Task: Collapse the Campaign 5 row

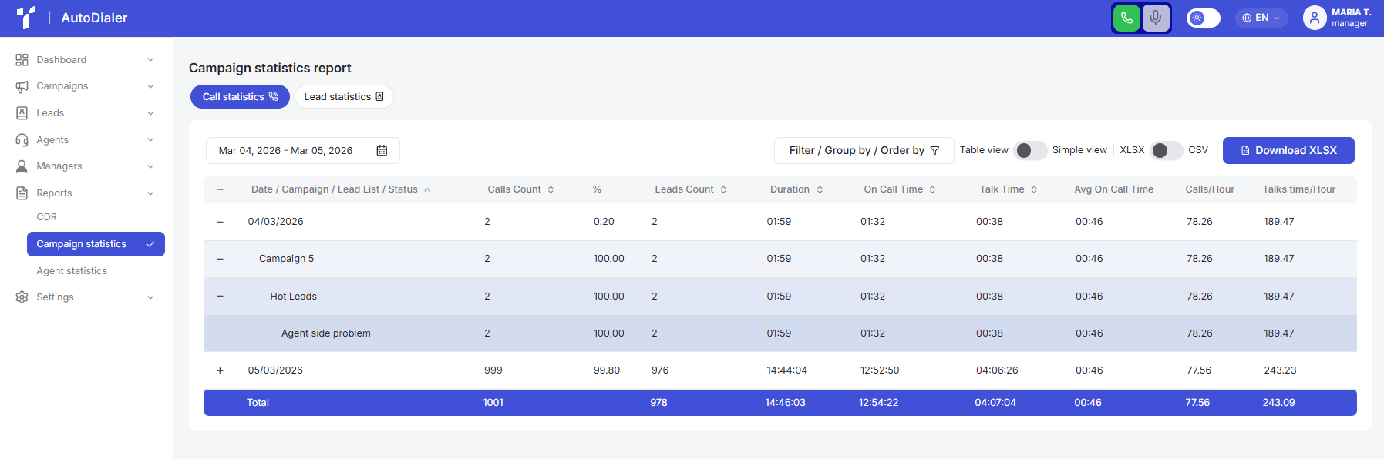Action: 220,259
